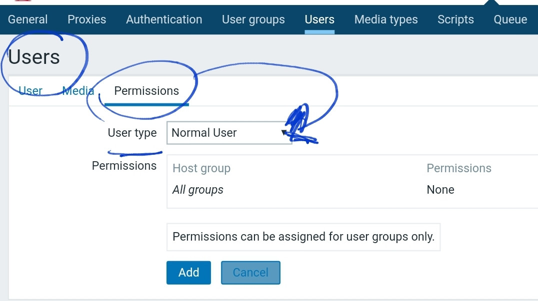
Task: Select the All groups table row
Action: (198, 190)
